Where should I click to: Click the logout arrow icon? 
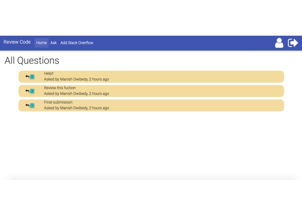click(293, 43)
